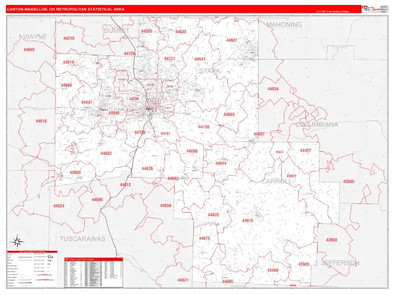Click ZIP code 44708
The image size is (394, 295).
coord(134,99)
